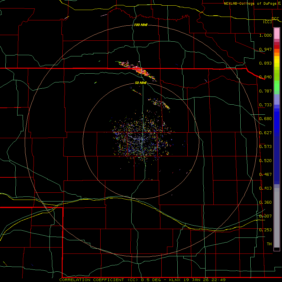282x282 pixels.
Task: Click the TH threshold label
Action: tap(269, 244)
